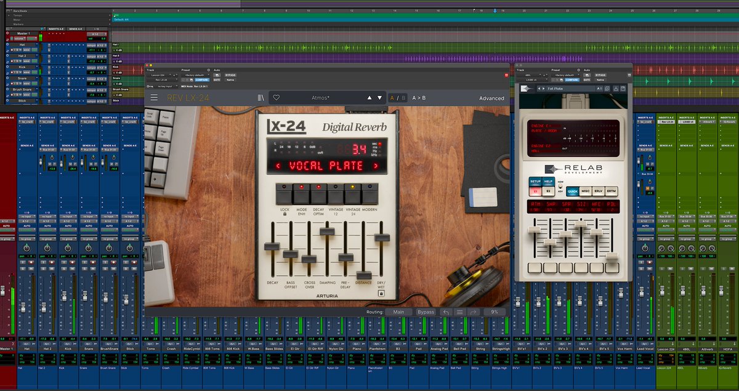The height and width of the screenshot is (391, 739).
Task: Select previous algorithm left of VOCAL PLATE
Action: coord(278,166)
